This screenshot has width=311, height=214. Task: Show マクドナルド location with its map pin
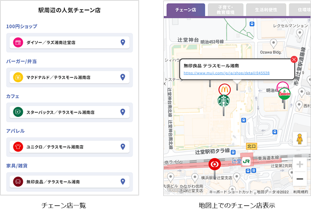tap(123, 77)
